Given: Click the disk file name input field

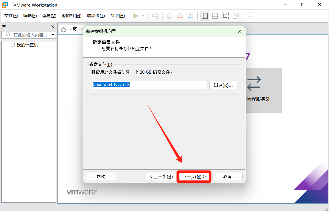Looking at the screenshot, I should [149, 85].
